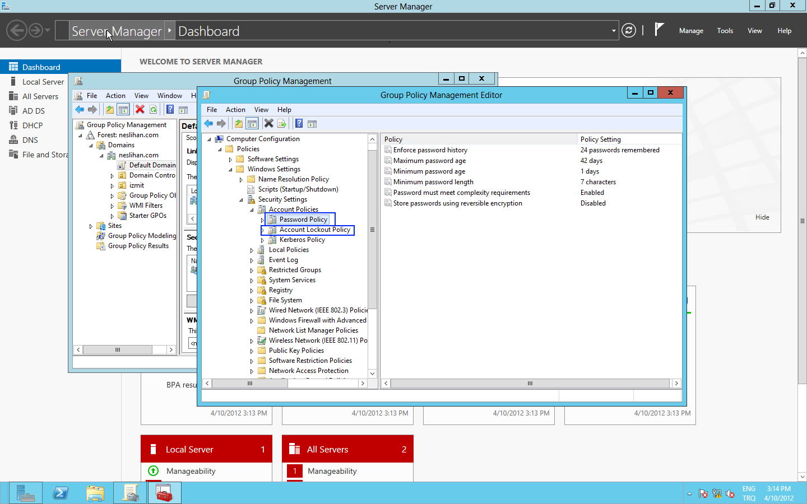Open DHCP in Server Manager sidebar
The height and width of the screenshot is (504, 807).
click(x=33, y=125)
